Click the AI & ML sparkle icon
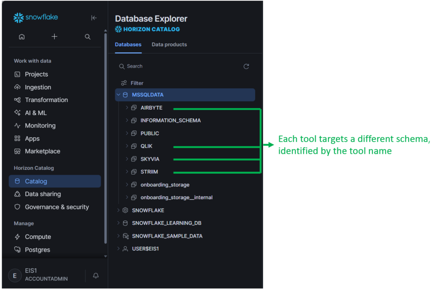The image size is (431, 290). (x=17, y=113)
